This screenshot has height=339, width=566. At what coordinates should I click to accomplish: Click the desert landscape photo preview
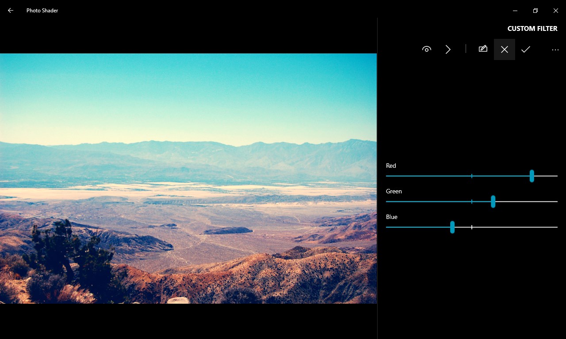pyautogui.click(x=188, y=178)
